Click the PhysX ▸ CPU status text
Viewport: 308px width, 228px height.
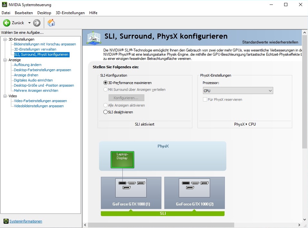click(x=245, y=124)
